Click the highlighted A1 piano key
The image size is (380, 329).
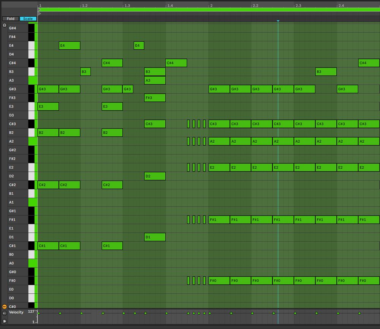[33, 202]
